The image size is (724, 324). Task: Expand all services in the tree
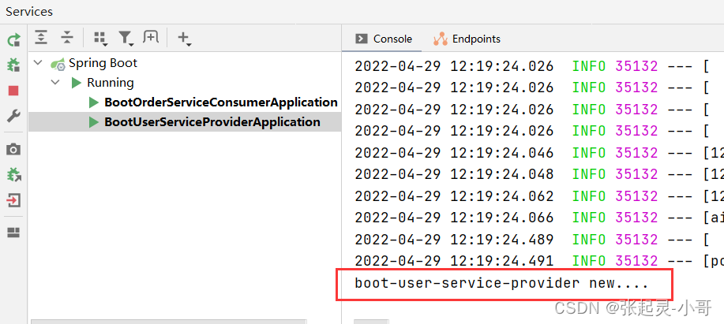pyautogui.click(x=41, y=37)
